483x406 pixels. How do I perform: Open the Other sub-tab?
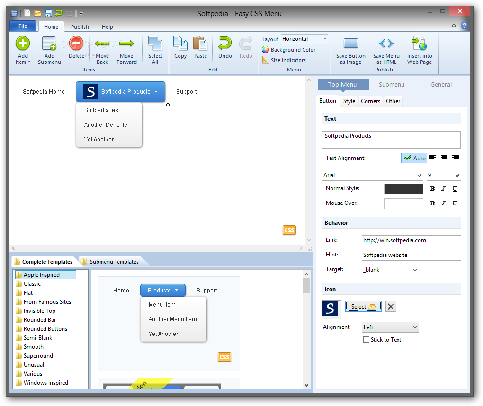click(393, 101)
